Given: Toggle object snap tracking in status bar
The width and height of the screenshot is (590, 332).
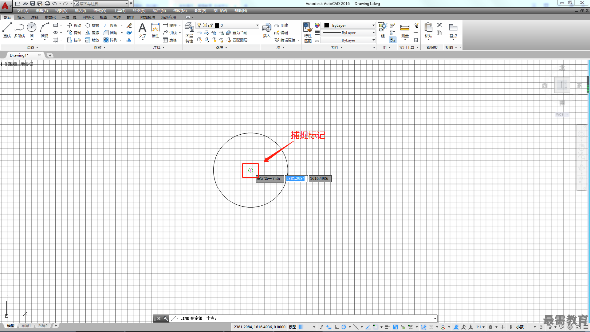Looking at the screenshot, I should [x=368, y=327].
